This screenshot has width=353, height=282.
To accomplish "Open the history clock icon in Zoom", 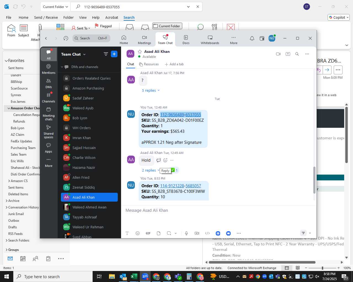I will [x=66, y=38].
